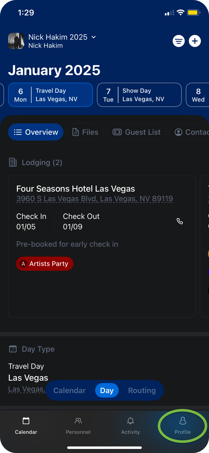Open the Profile tab

(x=182, y=426)
